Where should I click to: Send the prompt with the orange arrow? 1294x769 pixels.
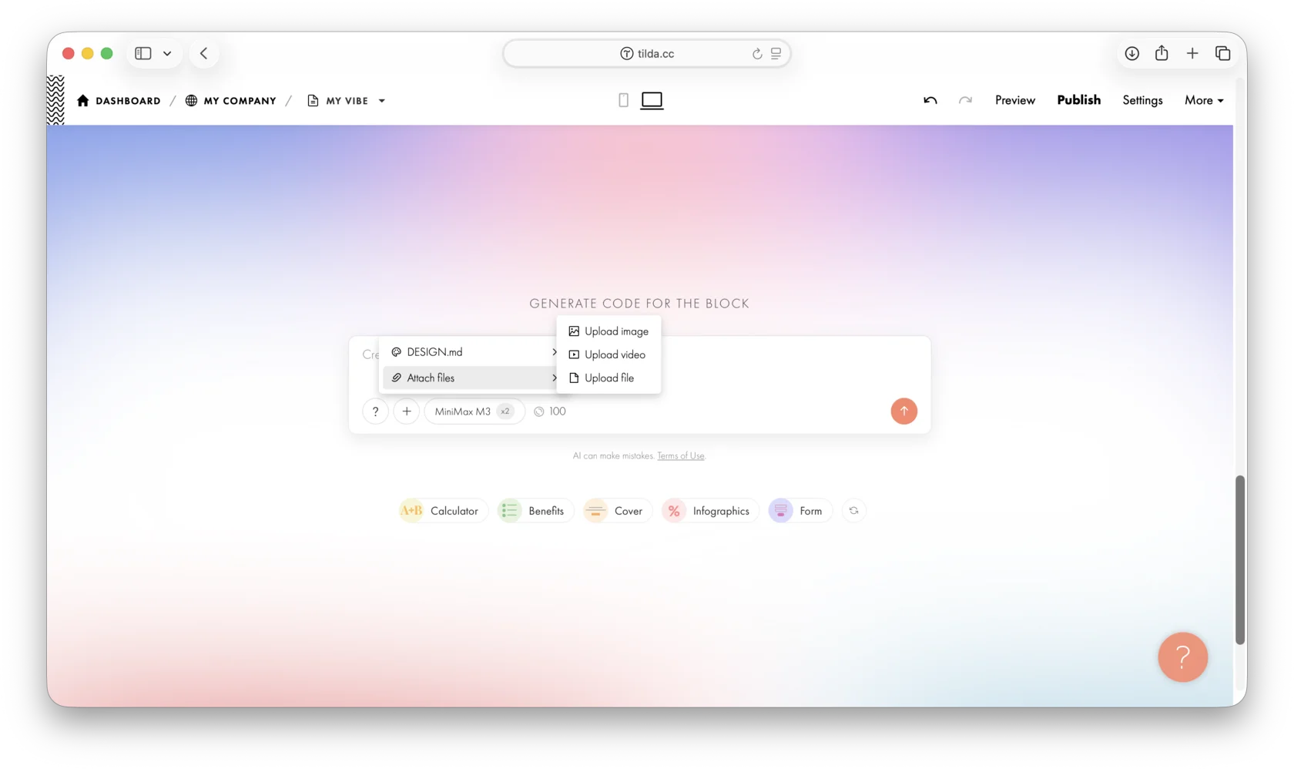tap(903, 411)
